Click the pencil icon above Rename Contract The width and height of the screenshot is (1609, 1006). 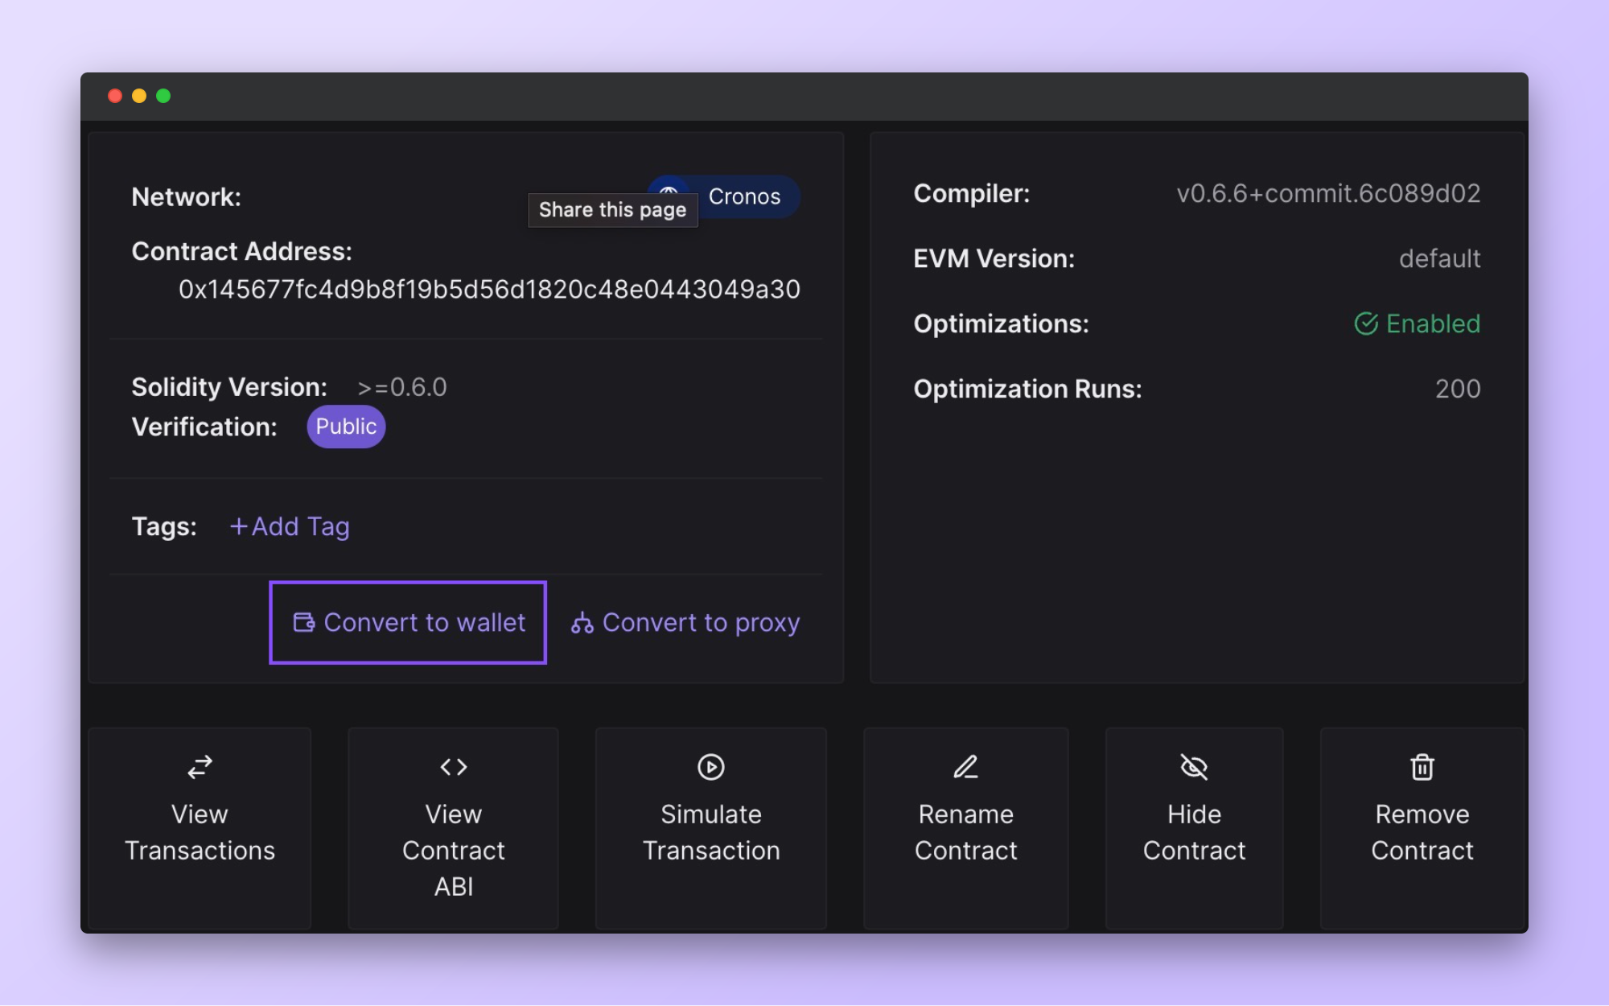pyautogui.click(x=965, y=767)
